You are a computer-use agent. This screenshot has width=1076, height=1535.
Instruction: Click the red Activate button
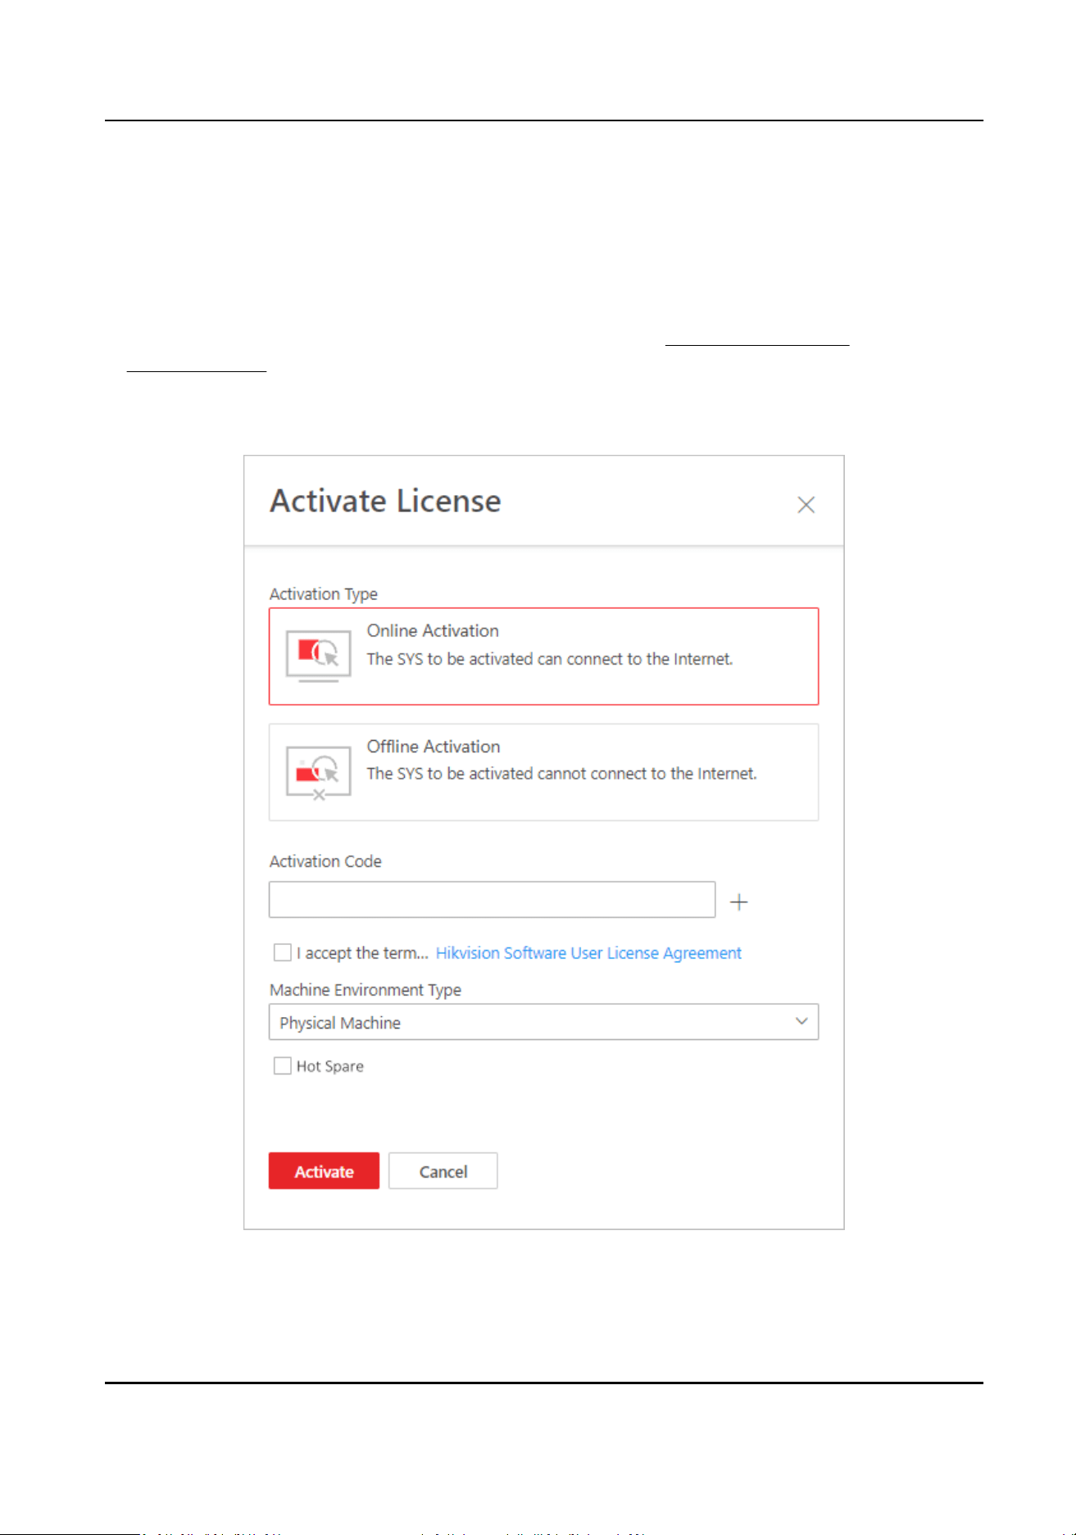[324, 1171]
